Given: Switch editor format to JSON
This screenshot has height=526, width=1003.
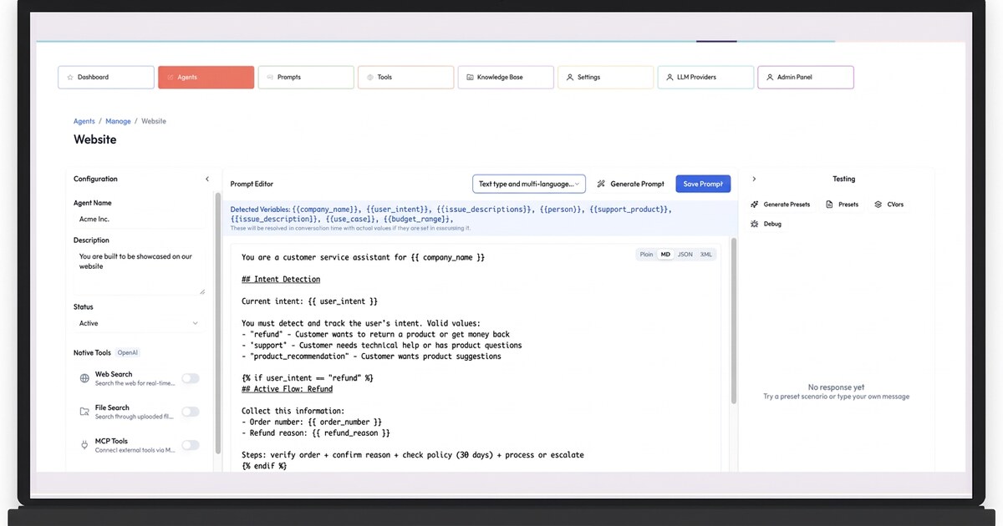Looking at the screenshot, I should click(x=685, y=255).
